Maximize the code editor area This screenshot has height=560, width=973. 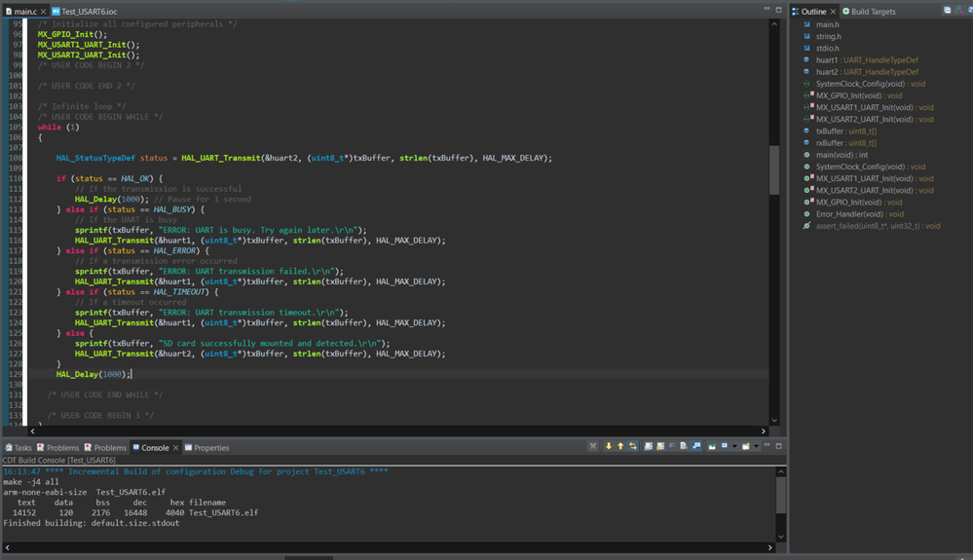click(779, 10)
